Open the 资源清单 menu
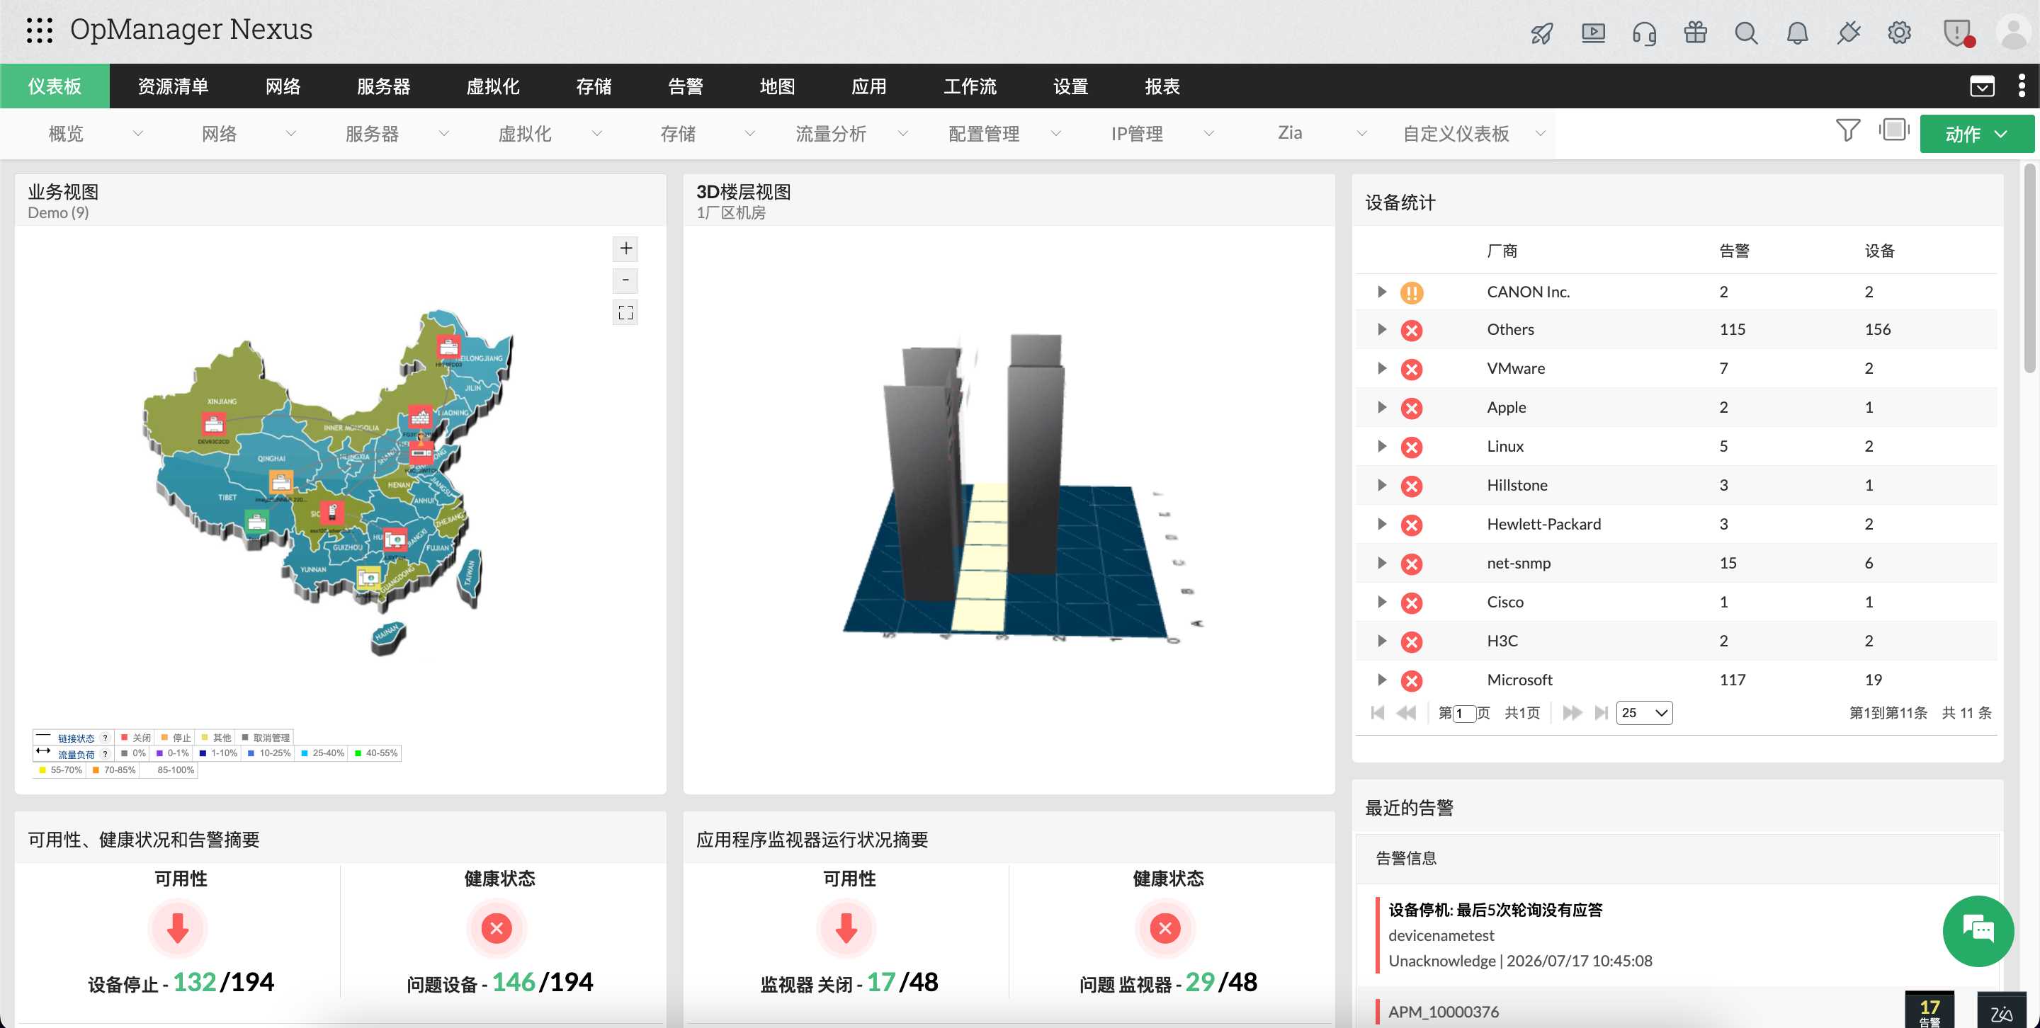2040x1028 pixels. click(174, 86)
